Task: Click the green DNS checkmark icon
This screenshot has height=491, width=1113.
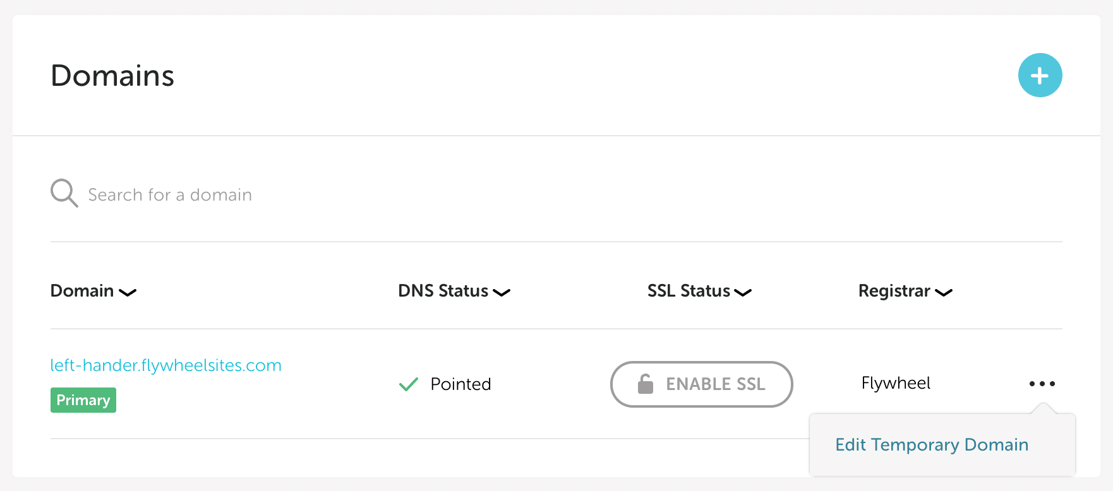Action: [409, 384]
